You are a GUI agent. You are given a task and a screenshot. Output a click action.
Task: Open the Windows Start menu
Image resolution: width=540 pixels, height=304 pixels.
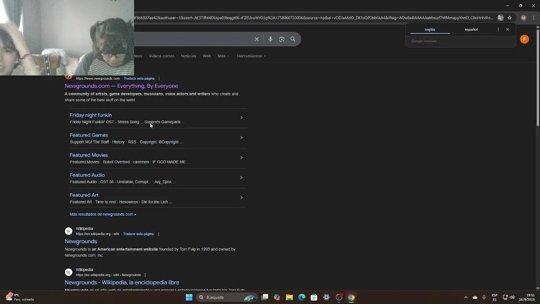coord(189,297)
